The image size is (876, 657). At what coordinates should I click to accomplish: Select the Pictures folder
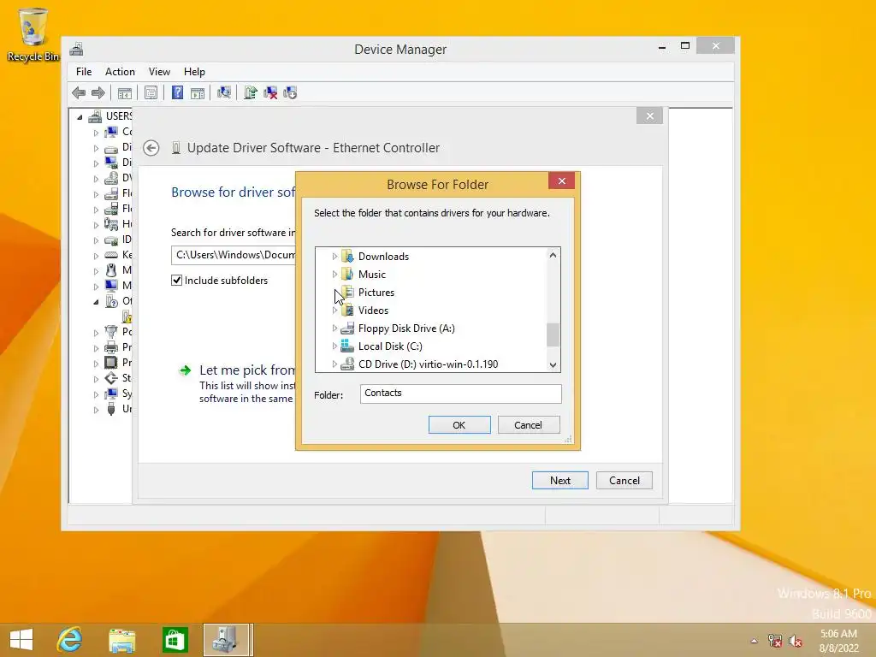tap(376, 293)
